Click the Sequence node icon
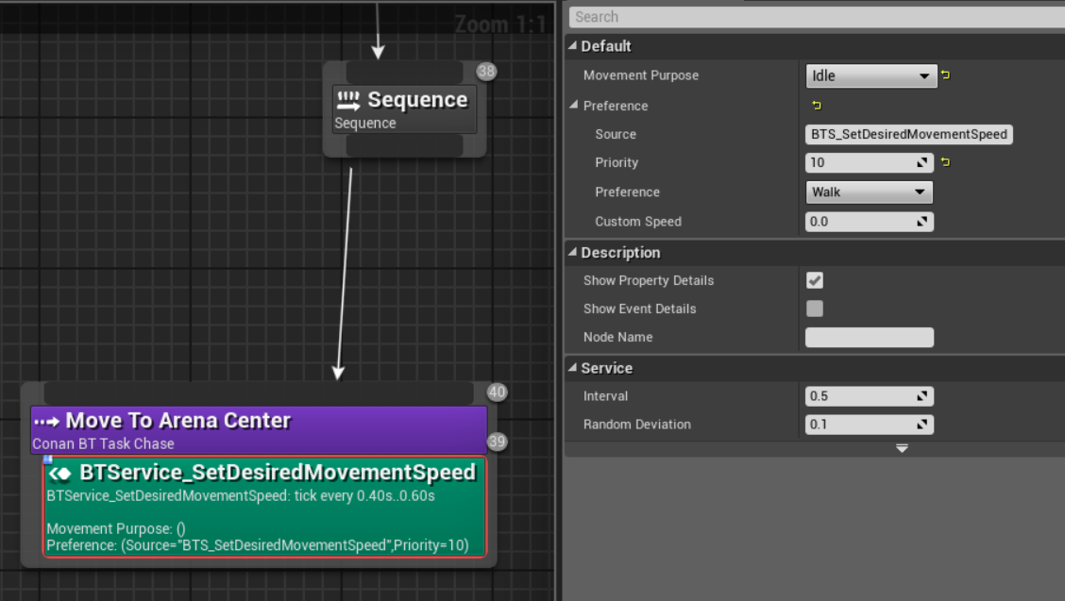The height and width of the screenshot is (601, 1065). coord(348,100)
